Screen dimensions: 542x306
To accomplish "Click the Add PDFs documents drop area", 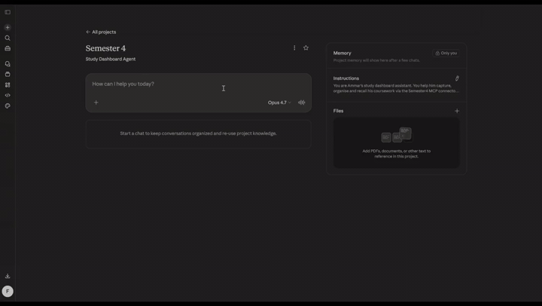I will click(397, 142).
